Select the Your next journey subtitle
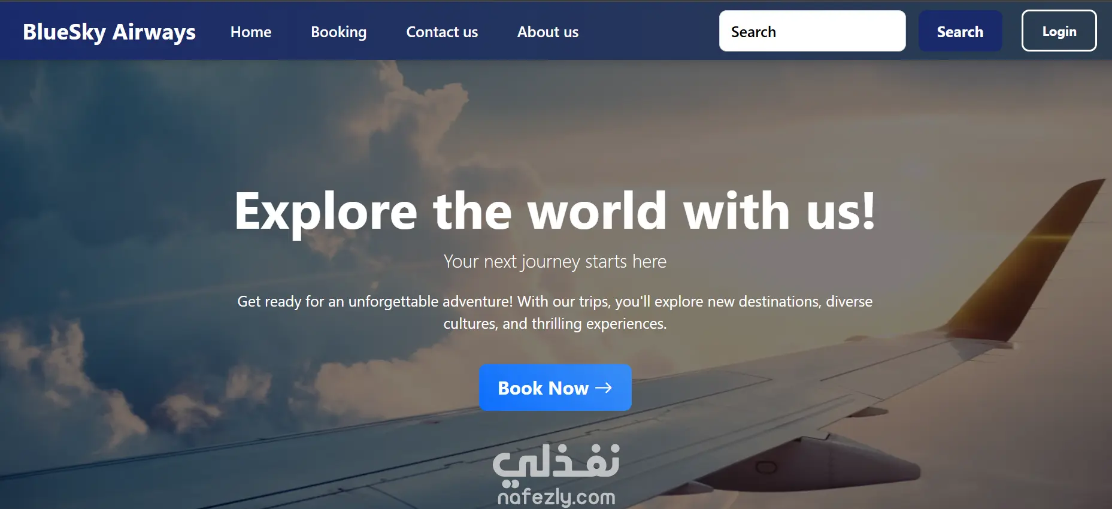 pos(555,262)
